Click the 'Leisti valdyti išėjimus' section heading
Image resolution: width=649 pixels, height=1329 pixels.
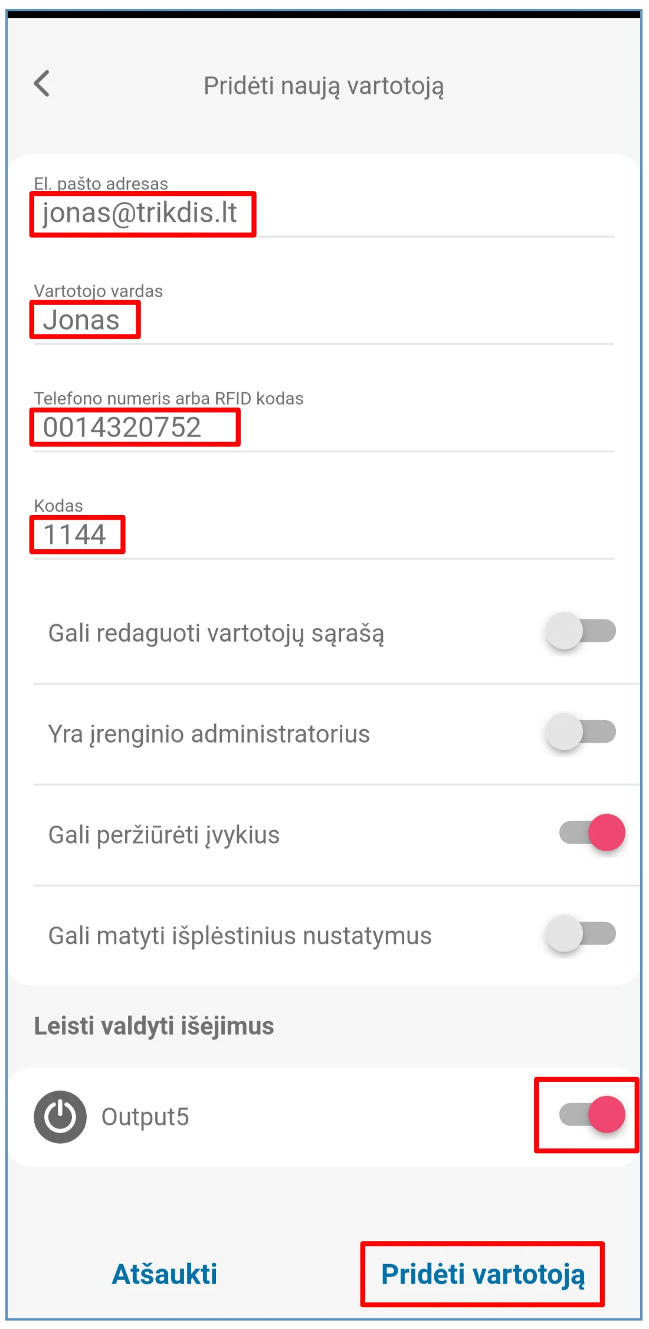[154, 1026]
